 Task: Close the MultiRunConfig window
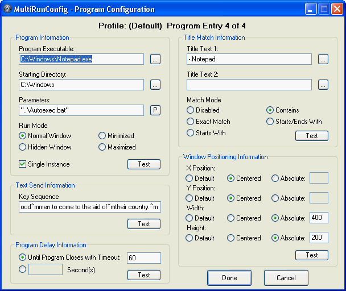(337, 9)
